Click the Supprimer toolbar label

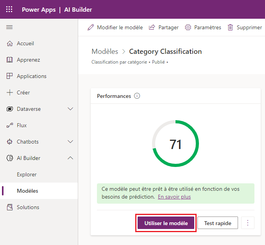tap(249, 27)
